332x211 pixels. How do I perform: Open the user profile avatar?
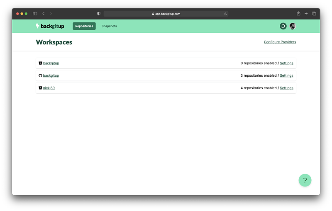(293, 26)
